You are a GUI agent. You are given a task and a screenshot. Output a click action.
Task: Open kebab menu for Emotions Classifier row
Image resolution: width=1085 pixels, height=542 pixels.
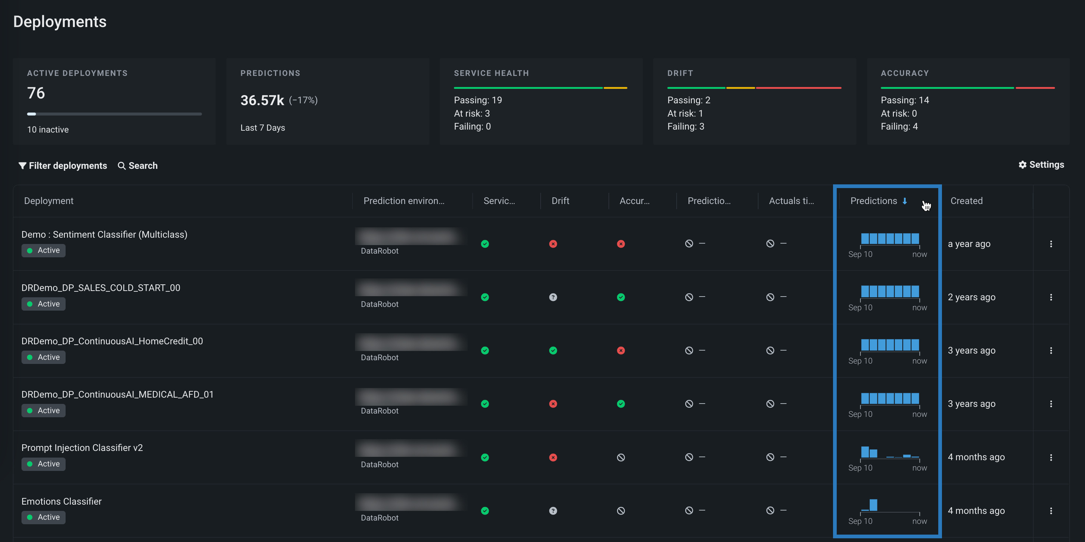[1051, 511]
